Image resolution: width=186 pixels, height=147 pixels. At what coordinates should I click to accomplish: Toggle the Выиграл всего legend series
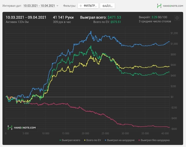(x=70, y=140)
